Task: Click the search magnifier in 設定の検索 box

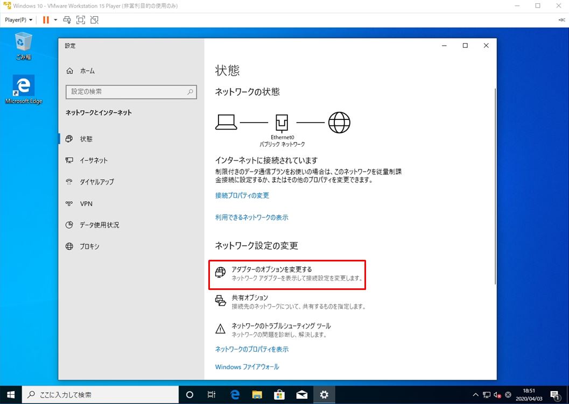Action: click(x=190, y=92)
